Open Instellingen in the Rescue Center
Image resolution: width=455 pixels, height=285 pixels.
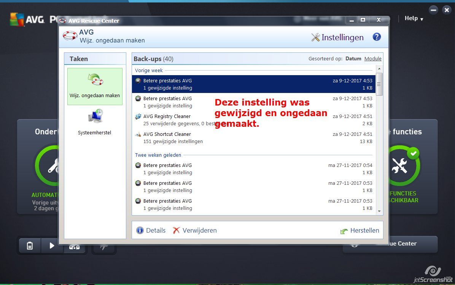click(337, 37)
